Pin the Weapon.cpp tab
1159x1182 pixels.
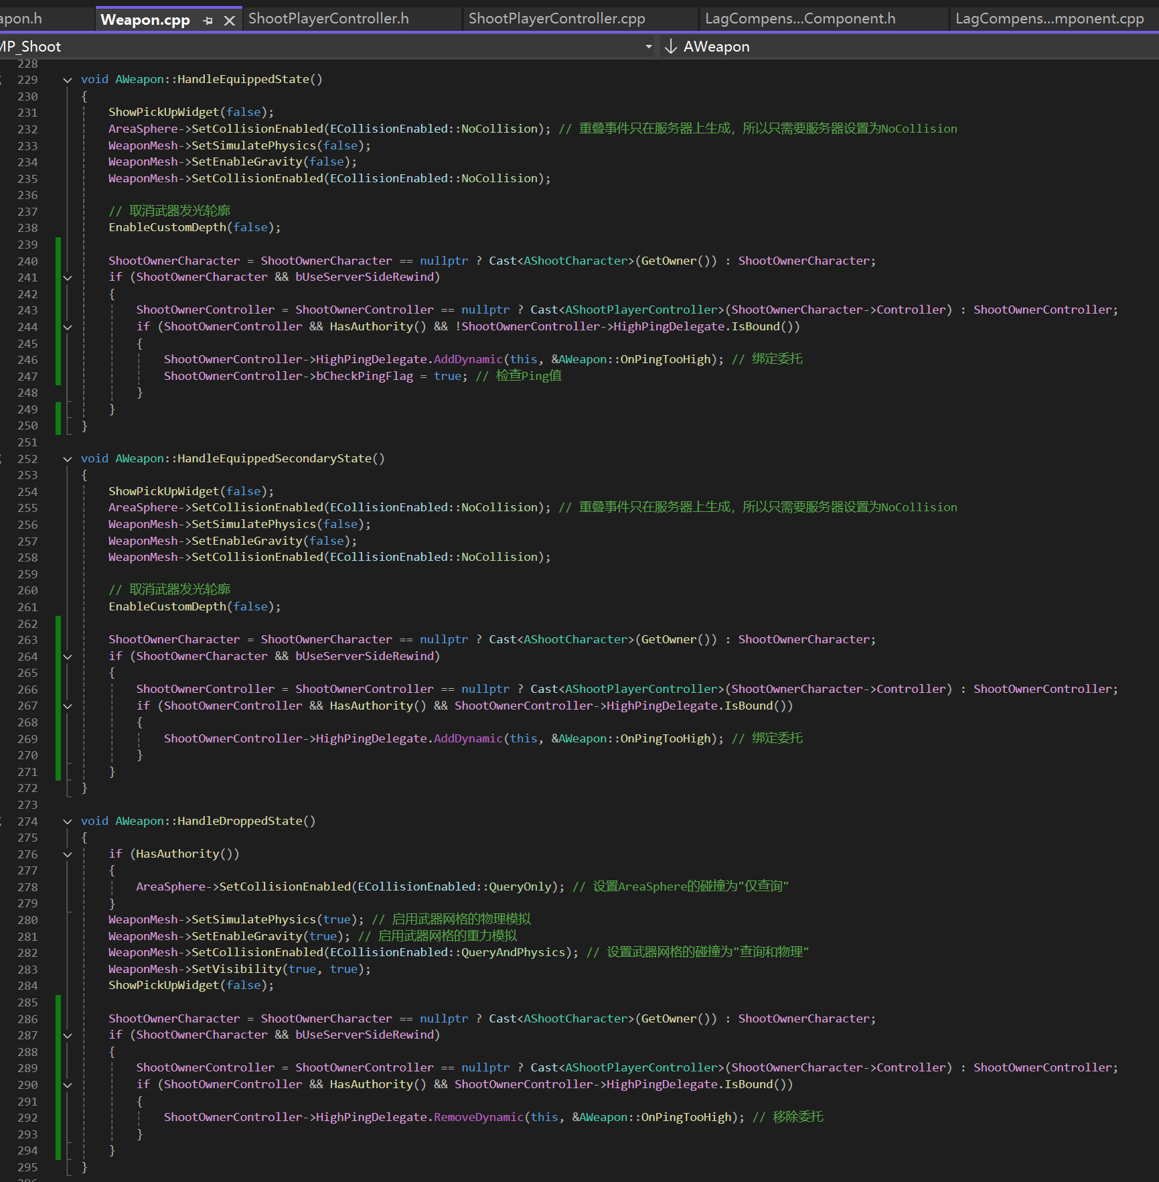click(208, 21)
